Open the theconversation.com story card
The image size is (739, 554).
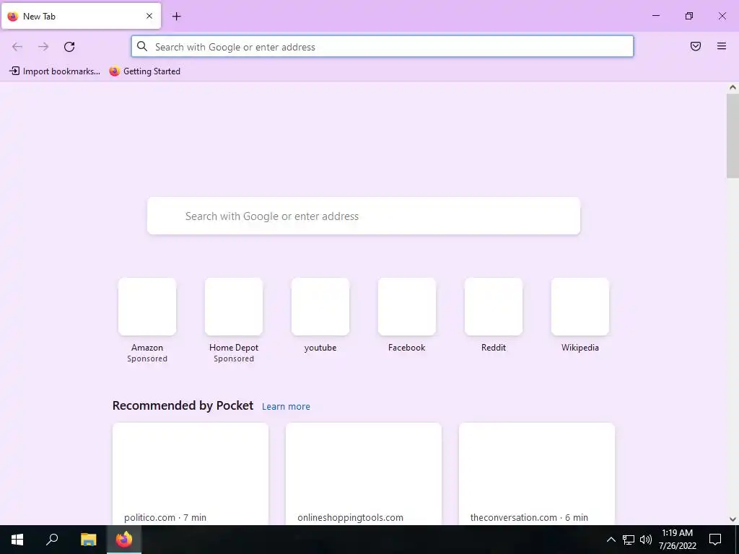(537, 474)
